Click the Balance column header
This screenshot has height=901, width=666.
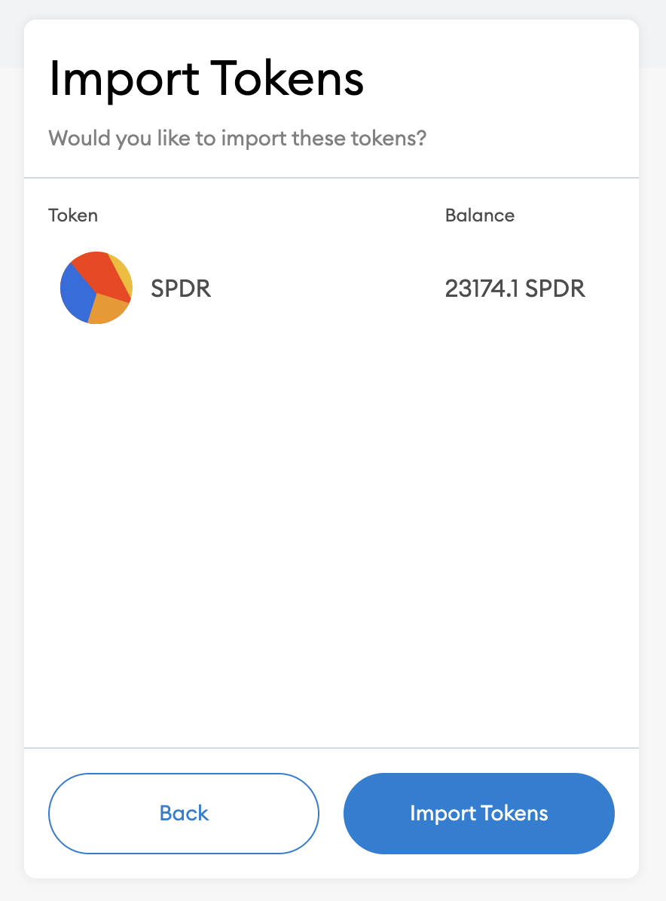pos(480,215)
